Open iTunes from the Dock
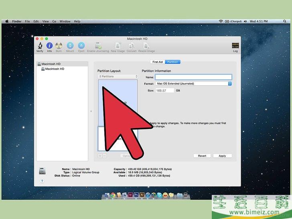292x219 pixels. pos(148,195)
